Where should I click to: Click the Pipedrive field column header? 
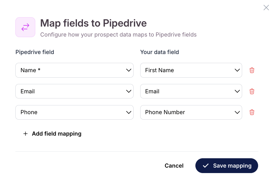click(x=35, y=52)
